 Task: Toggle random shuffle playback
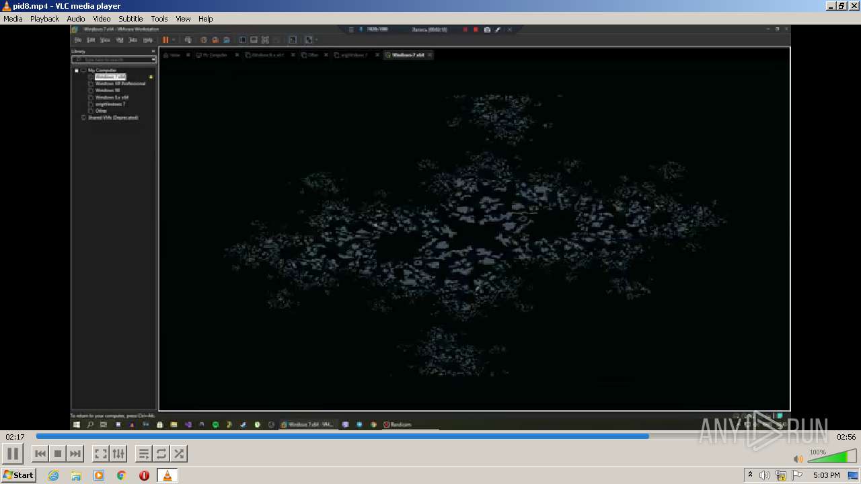pos(178,454)
